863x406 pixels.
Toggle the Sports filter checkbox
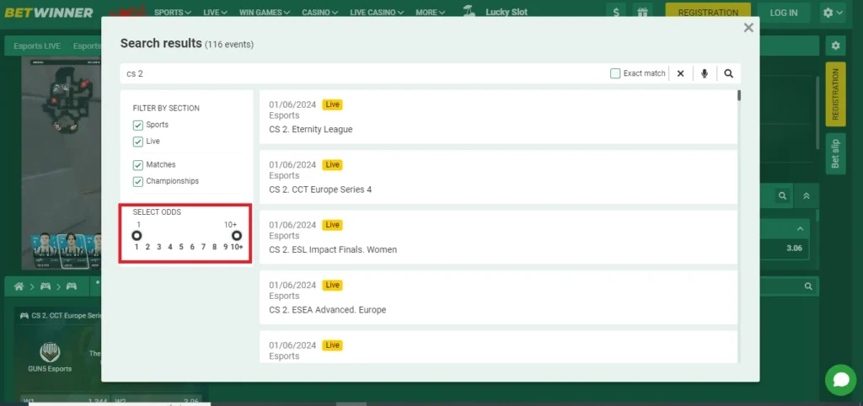coord(138,126)
